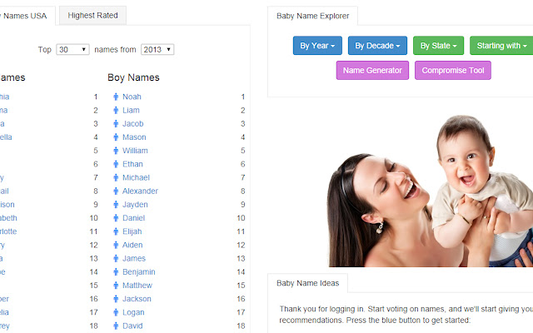Open the name Mason
This screenshot has width=533, height=333.
coord(134,137)
